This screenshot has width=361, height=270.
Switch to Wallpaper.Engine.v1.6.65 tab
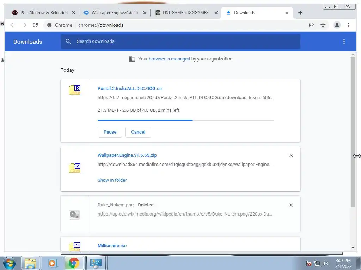coord(115,13)
